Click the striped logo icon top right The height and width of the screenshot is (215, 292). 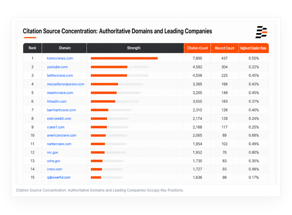tap(261, 32)
